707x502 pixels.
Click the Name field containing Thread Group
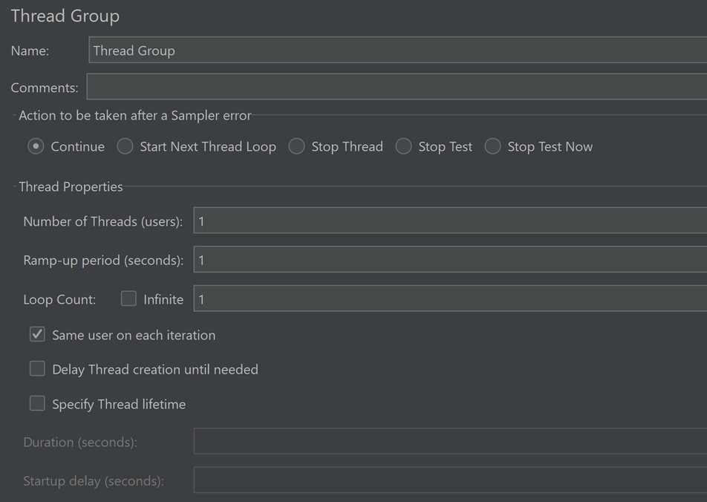click(x=397, y=50)
